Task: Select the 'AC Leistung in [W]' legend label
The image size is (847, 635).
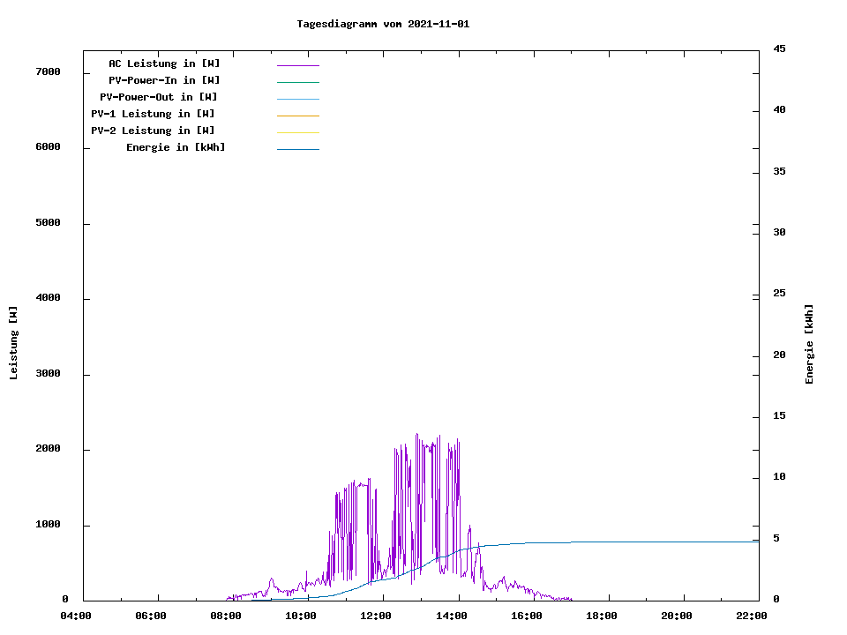Action: [164, 63]
